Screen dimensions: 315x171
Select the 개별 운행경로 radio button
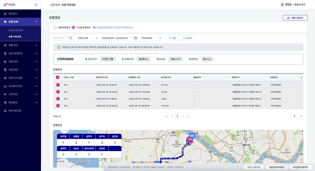[55, 27]
